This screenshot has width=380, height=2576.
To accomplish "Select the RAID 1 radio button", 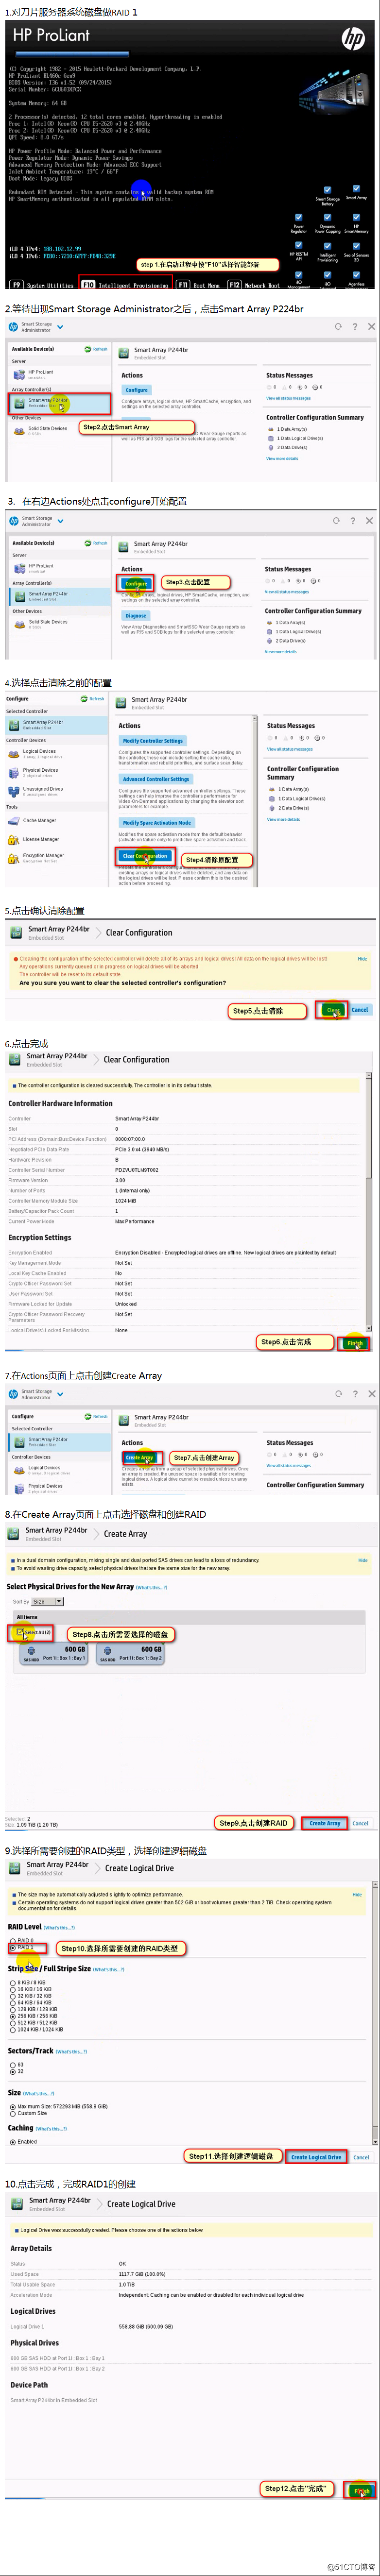I will pos(13,1947).
